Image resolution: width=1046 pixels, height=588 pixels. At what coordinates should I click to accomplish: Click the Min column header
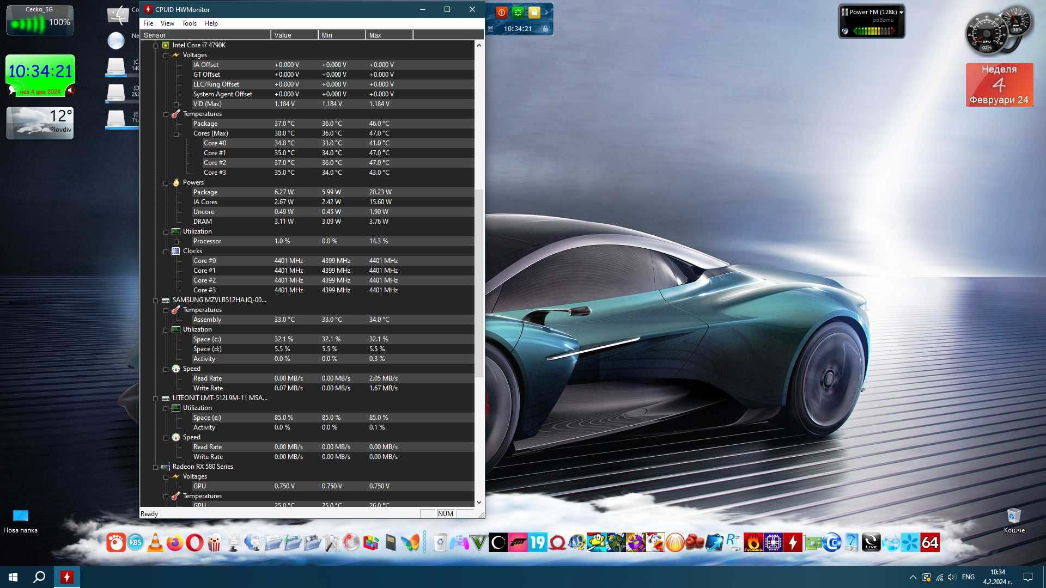point(342,35)
